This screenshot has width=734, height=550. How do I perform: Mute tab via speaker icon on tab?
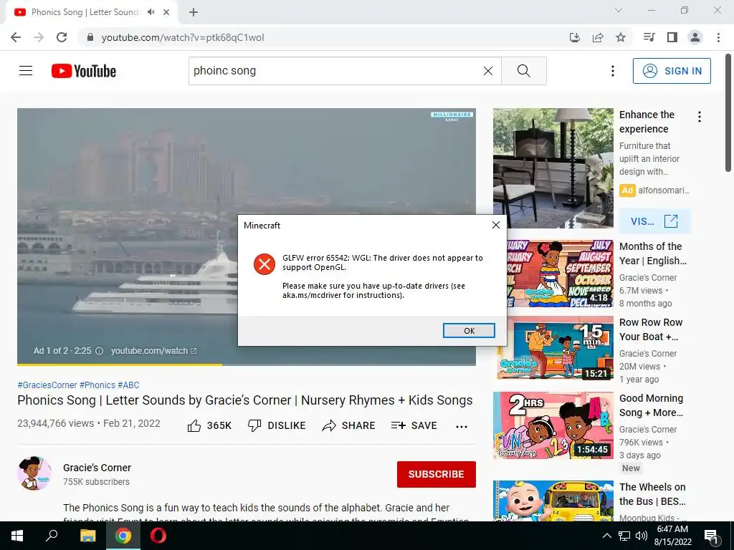[151, 12]
